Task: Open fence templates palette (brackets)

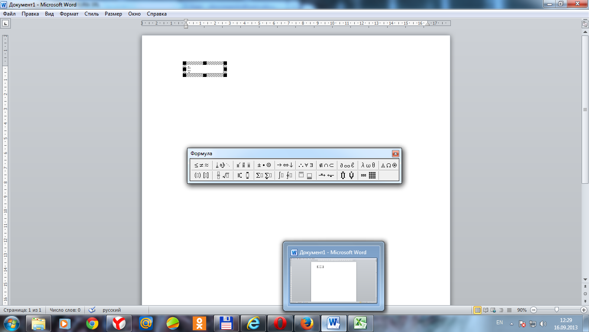Action: pyautogui.click(x=201, y=175)
